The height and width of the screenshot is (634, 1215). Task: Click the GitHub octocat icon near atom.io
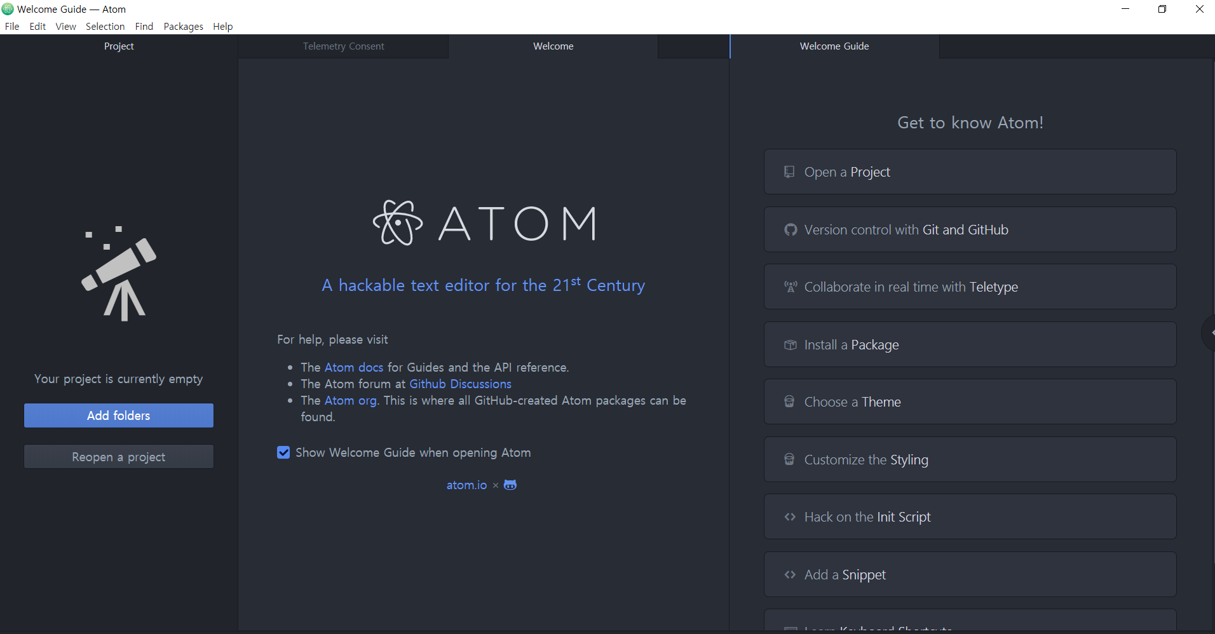[510, 485]
